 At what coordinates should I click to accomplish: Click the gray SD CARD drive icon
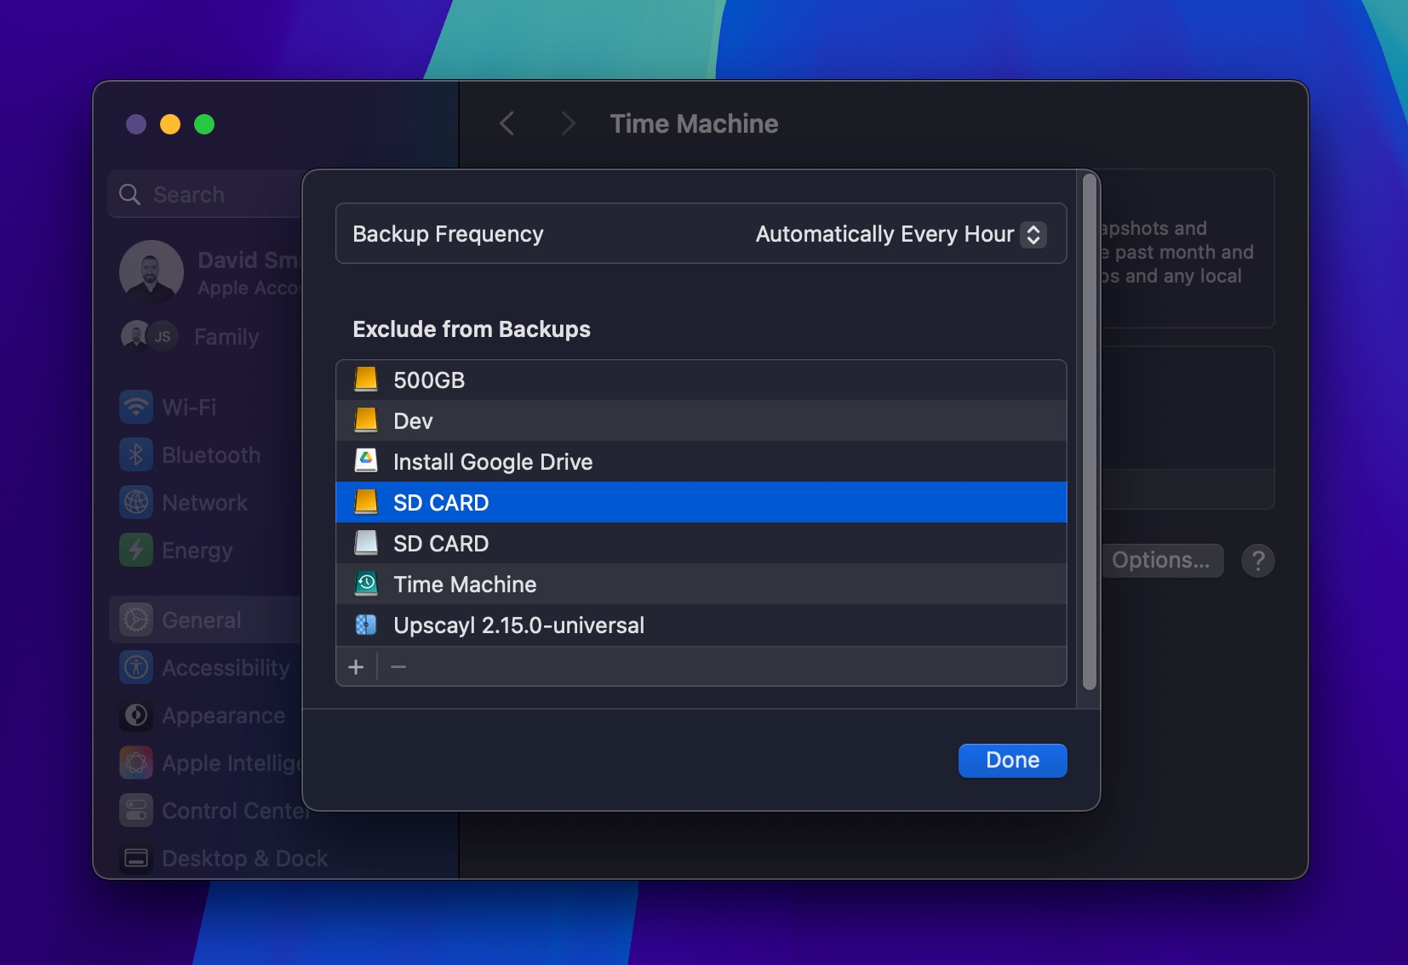coord(366,543)
